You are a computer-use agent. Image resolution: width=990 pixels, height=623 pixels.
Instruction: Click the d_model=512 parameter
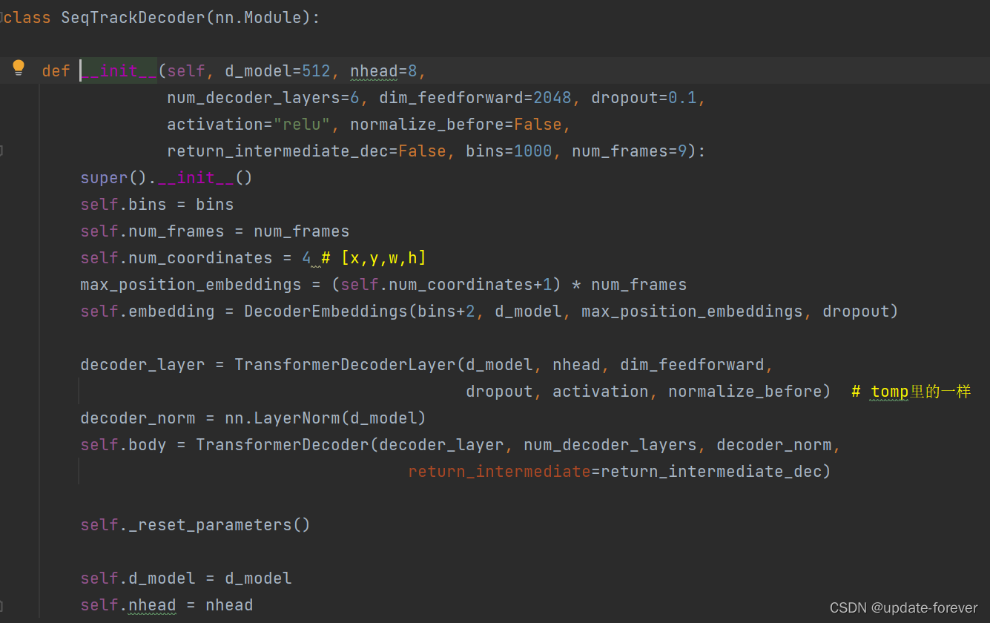[x=277, y=71]
